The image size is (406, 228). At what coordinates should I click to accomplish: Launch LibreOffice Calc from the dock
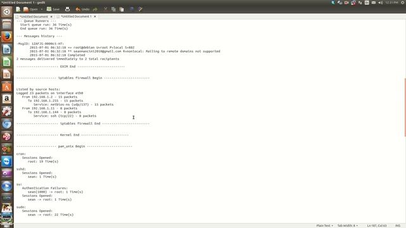pyautogui.click(x=7, y=62)
